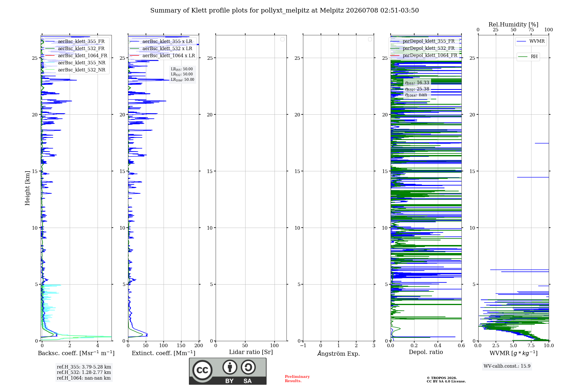Click the blue WVMR legend line marker
The width and height of the screenshot is (569, 387).
521,41
